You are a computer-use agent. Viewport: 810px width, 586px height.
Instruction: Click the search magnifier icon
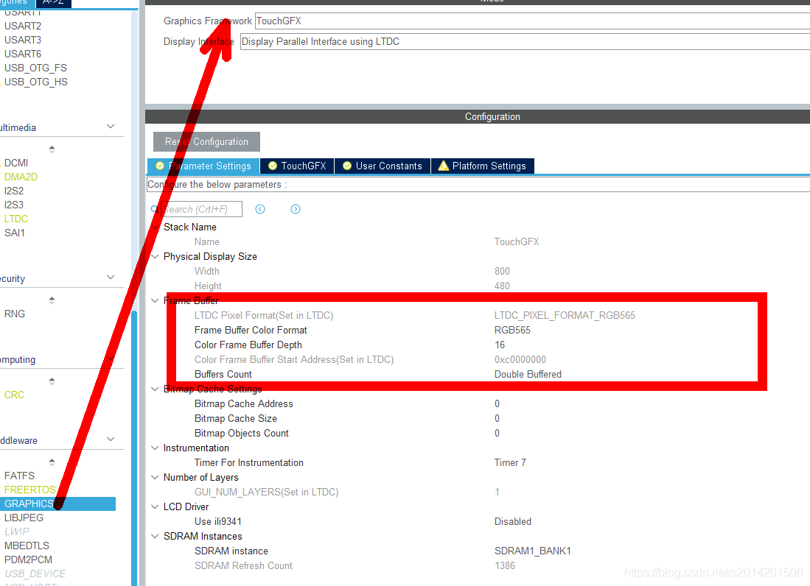tap(155, 209)
